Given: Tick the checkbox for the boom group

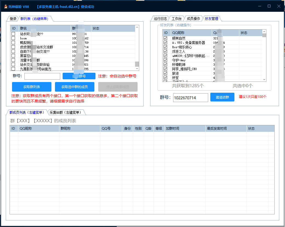Looking at the screenshot, I should pyautogui.click(x=13, y=38).
